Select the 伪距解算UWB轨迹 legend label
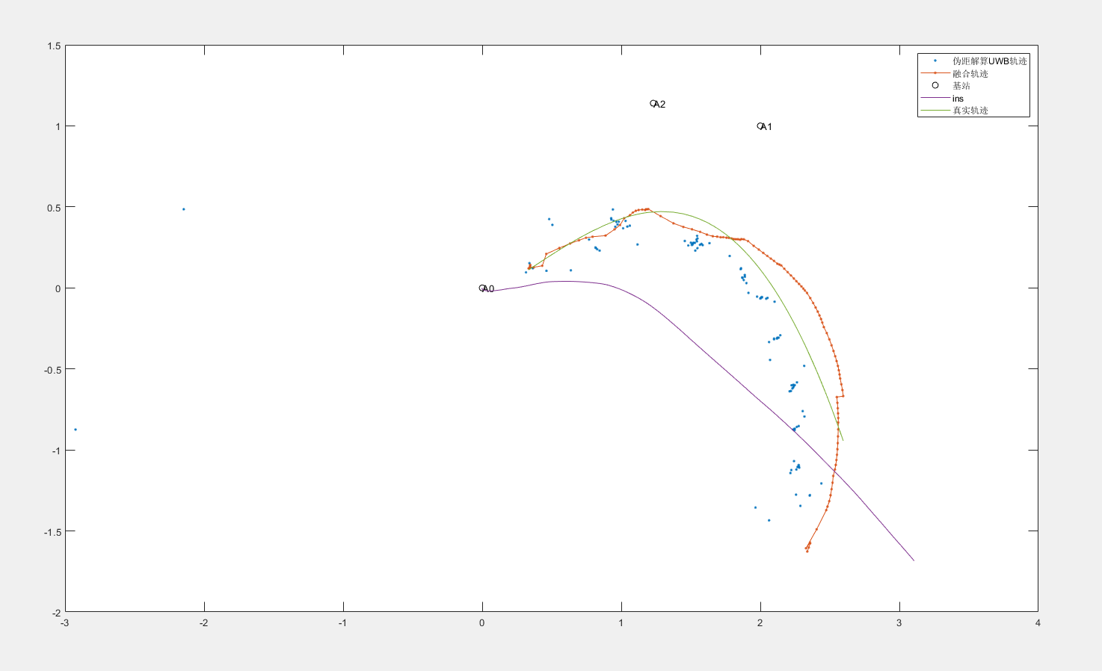 [989, 61]
